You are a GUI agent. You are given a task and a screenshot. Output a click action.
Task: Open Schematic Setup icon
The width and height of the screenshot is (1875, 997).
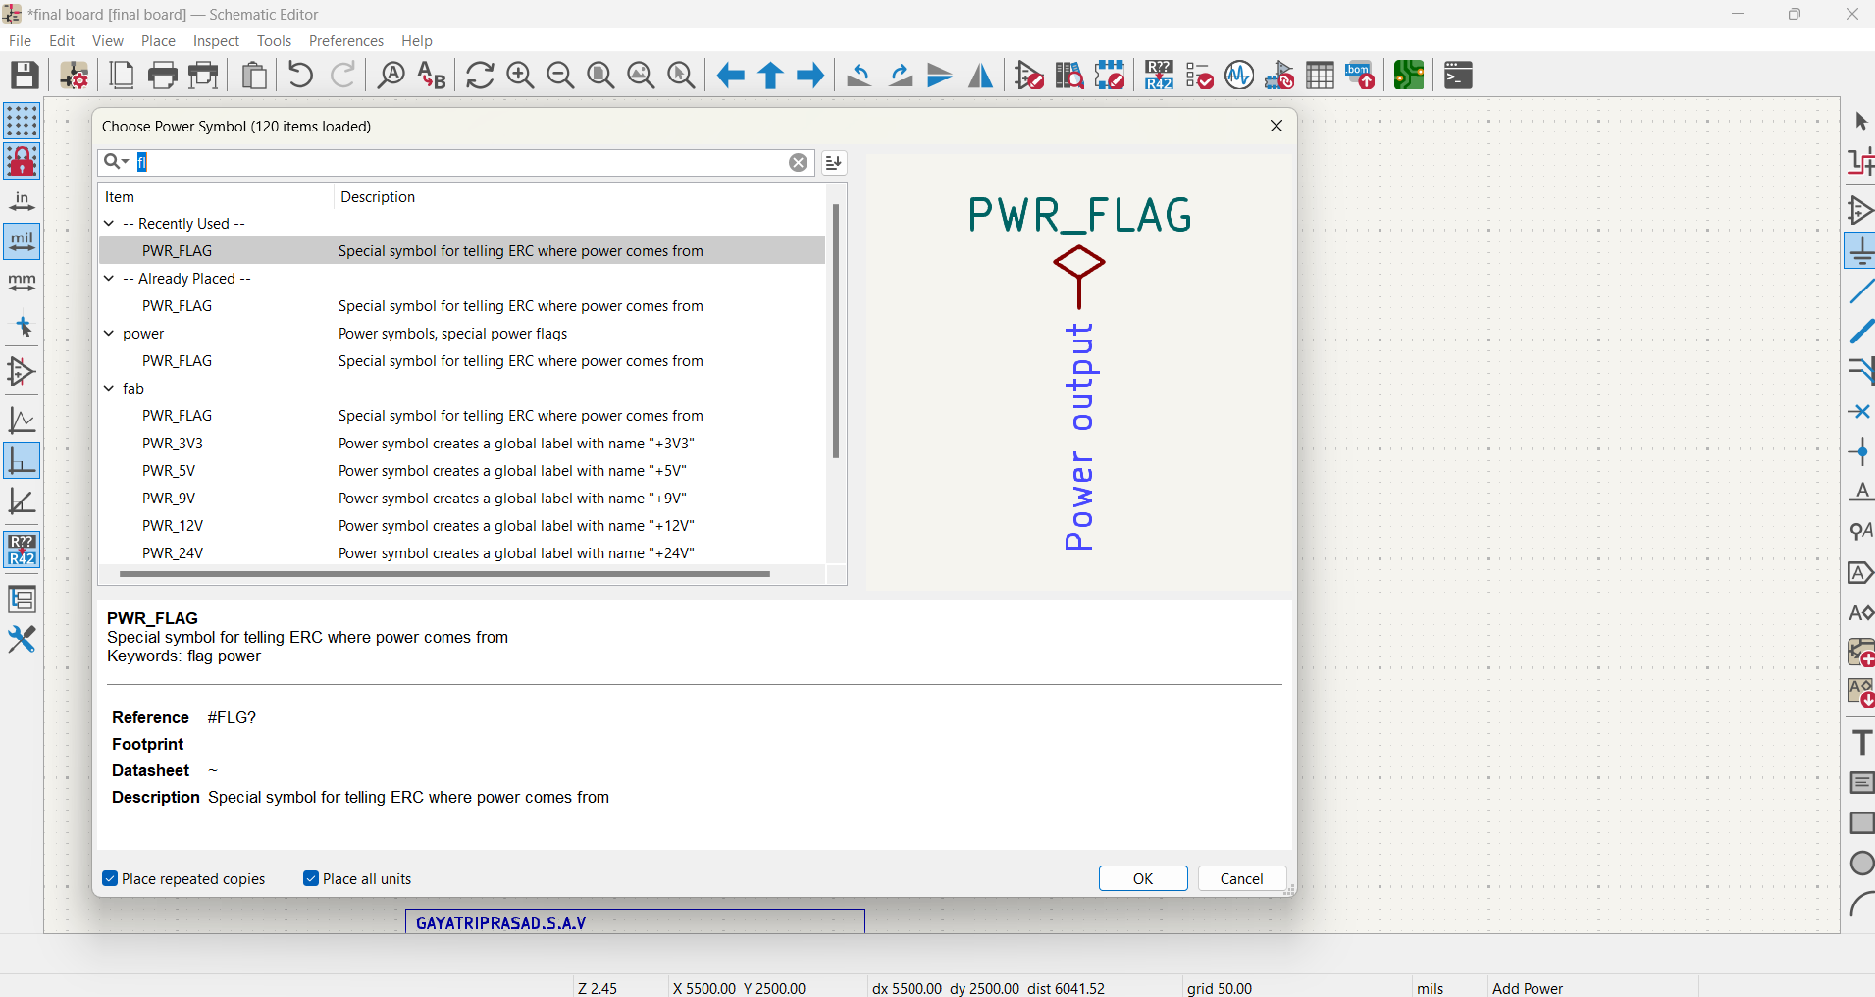(75, 75)
